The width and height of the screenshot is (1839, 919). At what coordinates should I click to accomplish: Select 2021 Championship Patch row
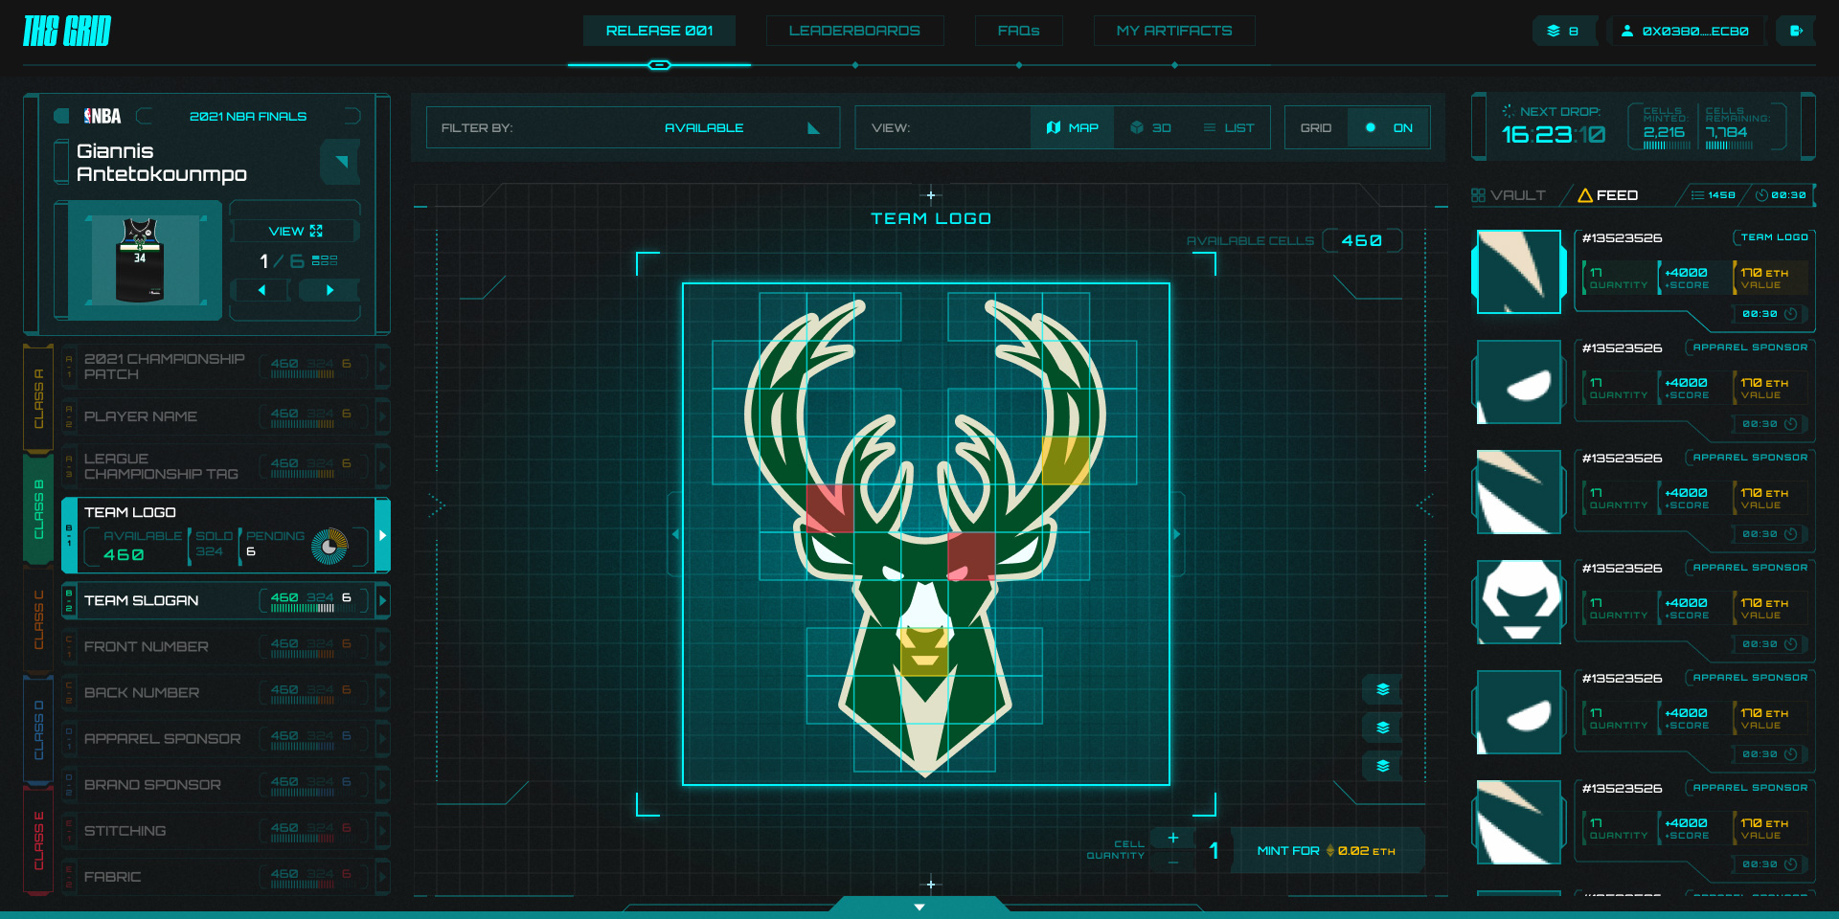point(225,367)
